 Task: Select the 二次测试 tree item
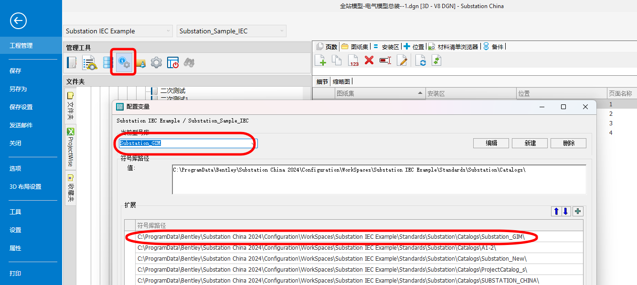[x=173, y=91]
